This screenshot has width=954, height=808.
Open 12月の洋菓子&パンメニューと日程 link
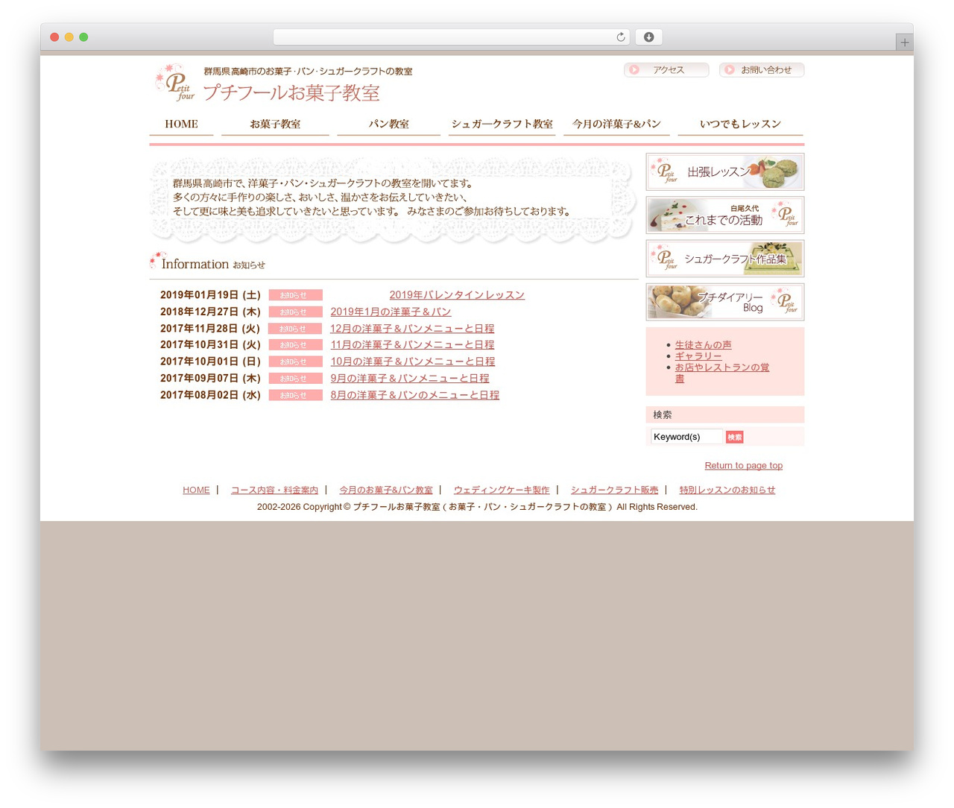pyautogui.click(x=412, y=329)
